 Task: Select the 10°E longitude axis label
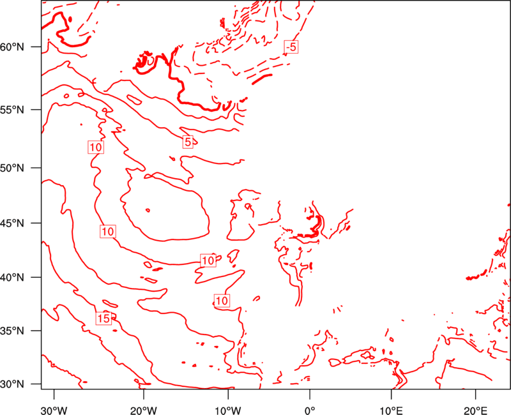coord(391,411)
